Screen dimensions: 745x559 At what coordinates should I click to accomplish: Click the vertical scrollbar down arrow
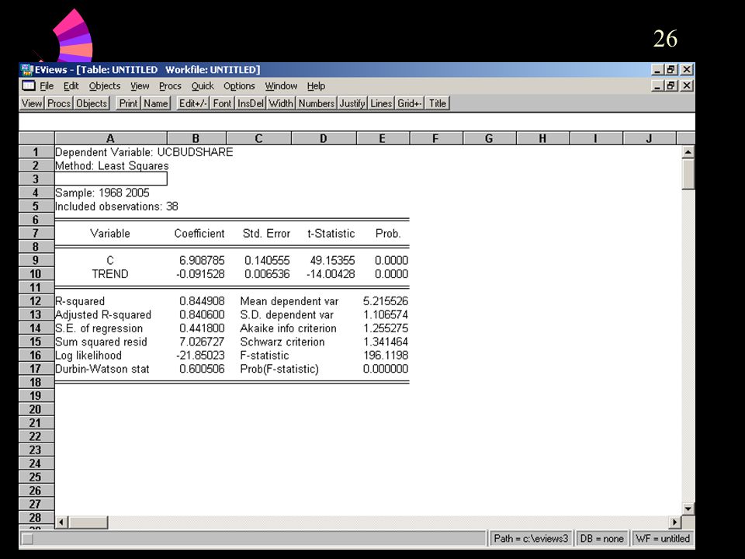point(688,509)
